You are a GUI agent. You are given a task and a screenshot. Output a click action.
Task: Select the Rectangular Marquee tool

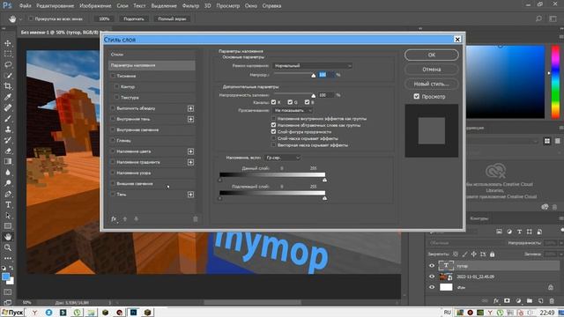tap(8, 54)
